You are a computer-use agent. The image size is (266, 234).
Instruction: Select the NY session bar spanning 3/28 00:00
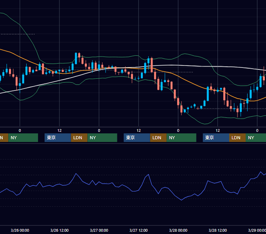pyautogui.click(x=182, y=138)
